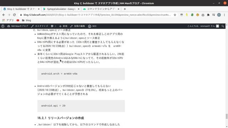Switch to Kivy と buildozer tab
The image size is (228, 128).
coord(21,9)
